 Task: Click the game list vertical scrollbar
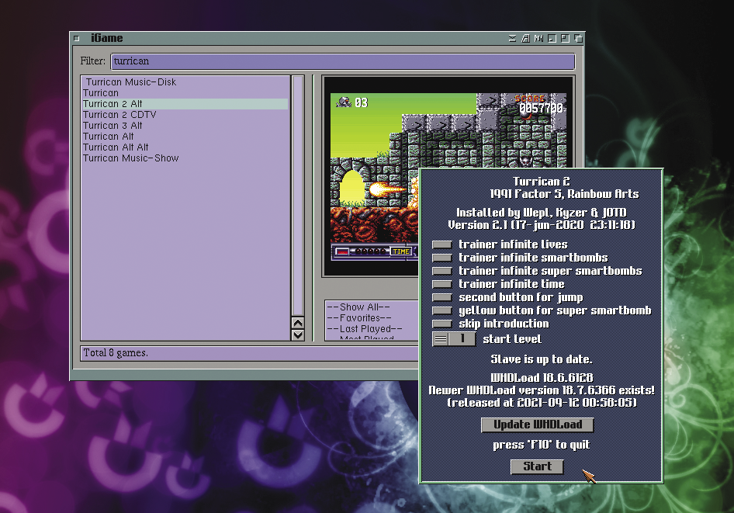coord(298,194)
